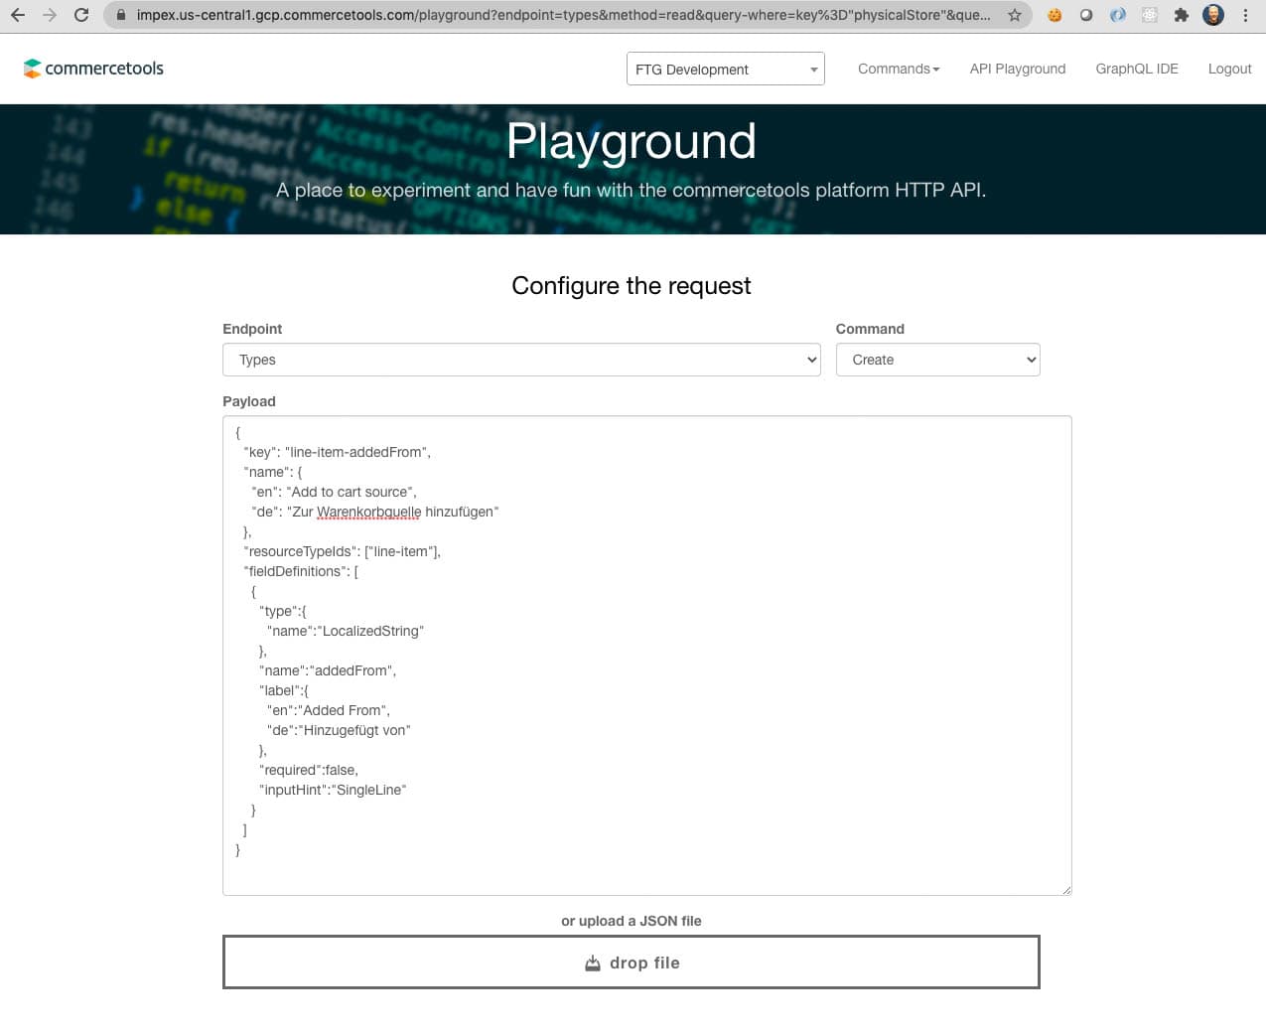Open the FTG Development project dropdown

coord(726,69)
